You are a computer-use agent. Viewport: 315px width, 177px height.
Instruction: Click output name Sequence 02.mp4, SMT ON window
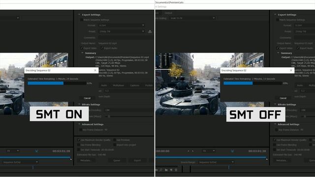(x=107, y=43)
